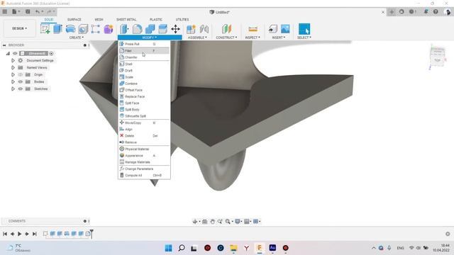Open the INSERT panel dropdown
This screenshot has height=255, width=454.
(x=279, y=38)
